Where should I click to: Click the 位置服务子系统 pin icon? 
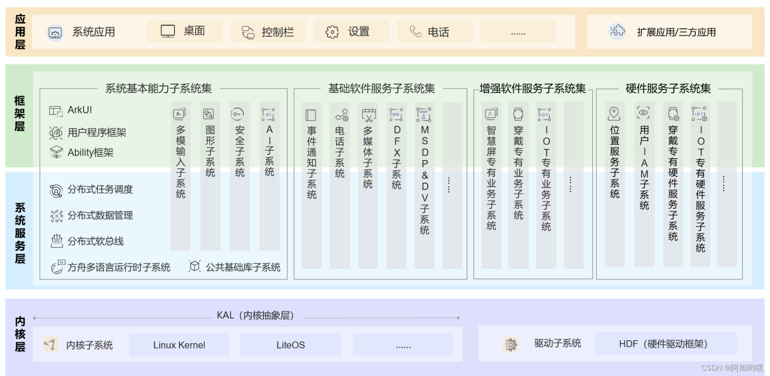614,114
